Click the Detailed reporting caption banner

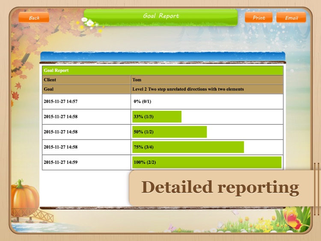(x=224, y=188)
